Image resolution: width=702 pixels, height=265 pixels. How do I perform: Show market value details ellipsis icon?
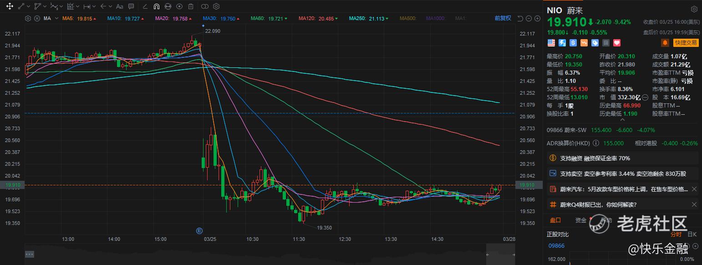(645, 97)
